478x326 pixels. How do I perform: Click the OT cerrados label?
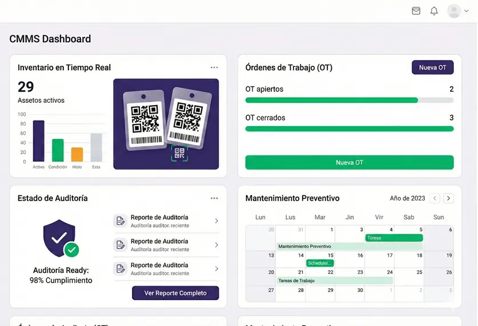[x=265, y=118]
